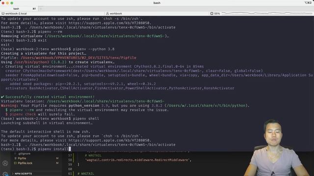
Task: Click the 'Removing virtualenv' output line
Action: point(85,36)
